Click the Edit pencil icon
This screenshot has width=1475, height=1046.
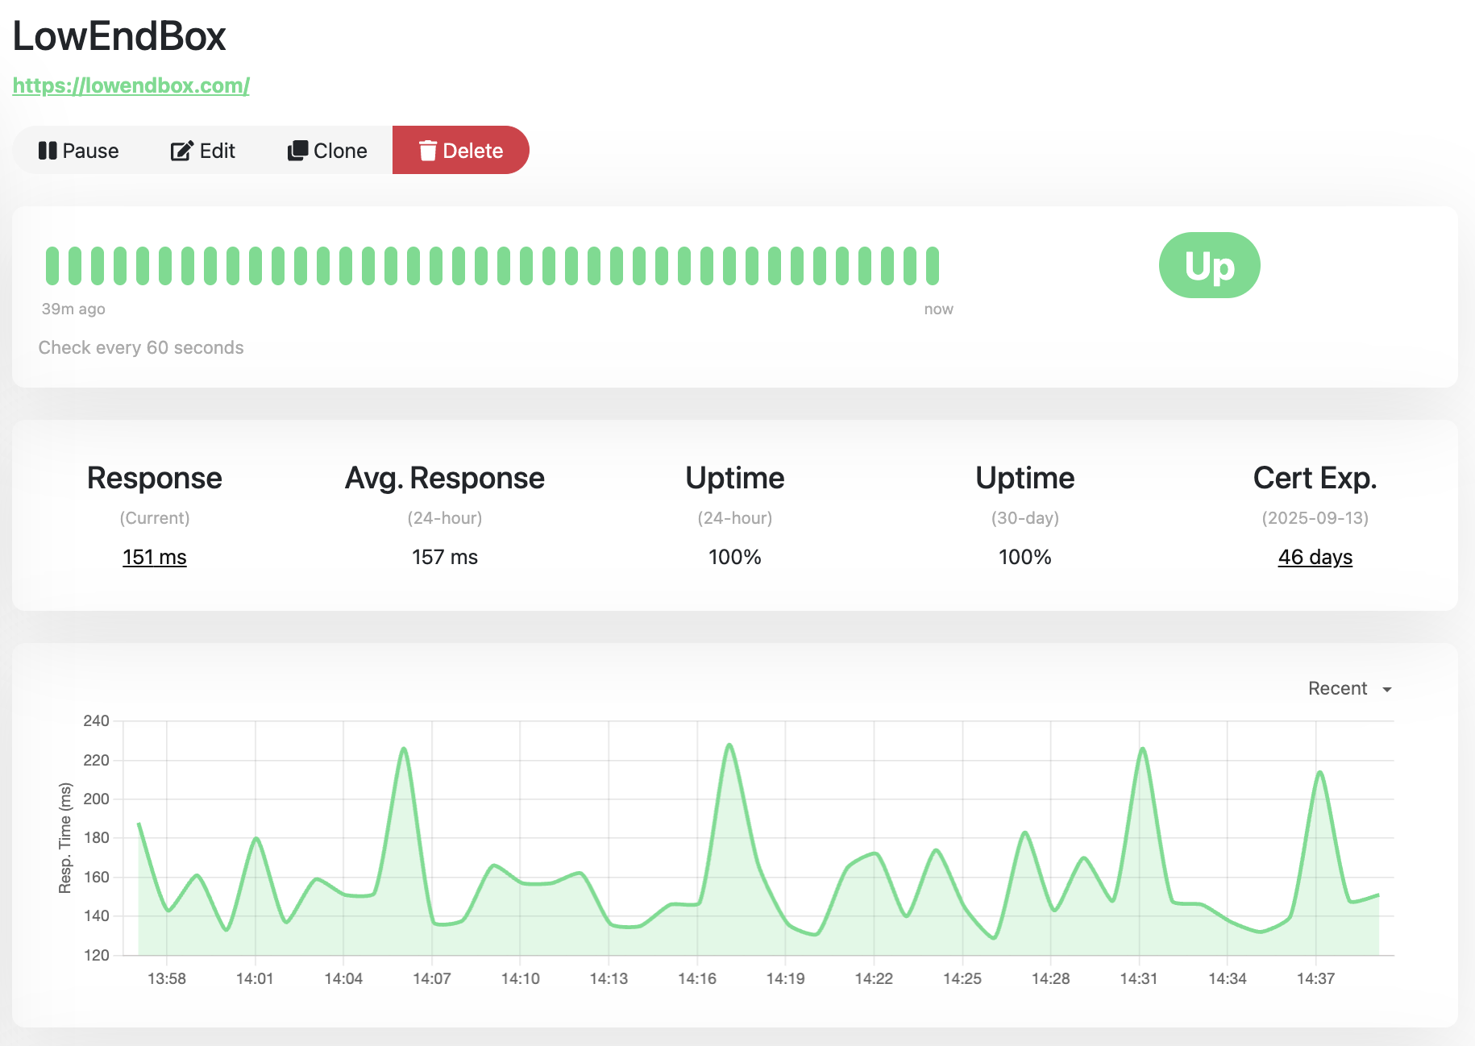pos(182,151)
